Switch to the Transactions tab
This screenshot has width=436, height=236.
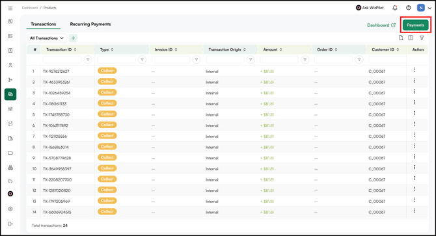tap(44, 24)
